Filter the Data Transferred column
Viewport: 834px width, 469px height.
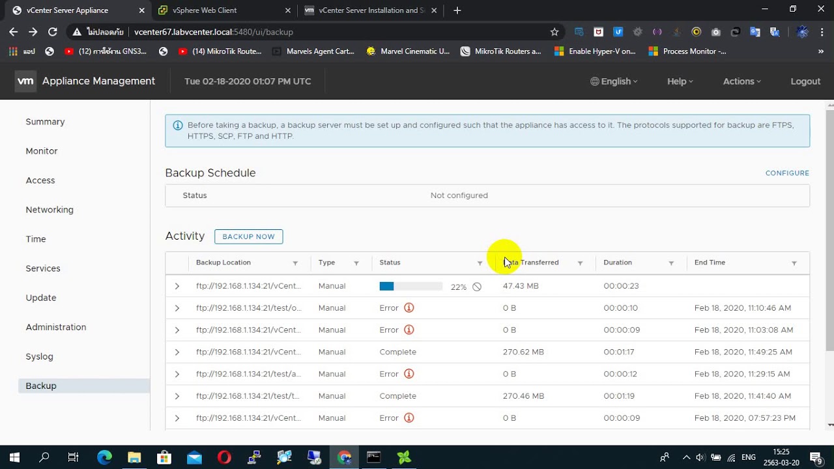point(580,263)
